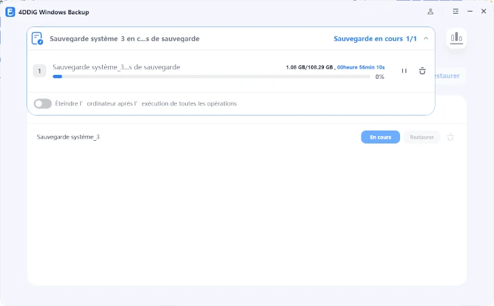Click the disabled Restaurer button
Viewport: 494px width, 306px height.
[422, 137]
